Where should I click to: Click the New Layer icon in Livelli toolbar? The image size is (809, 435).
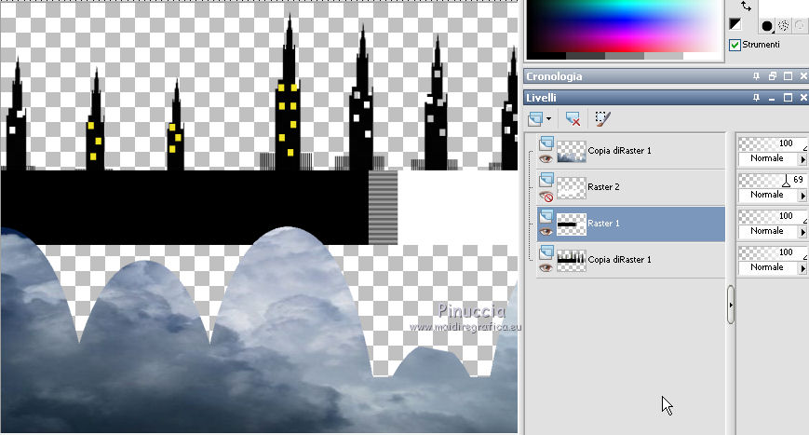click(x=535, y=118)
